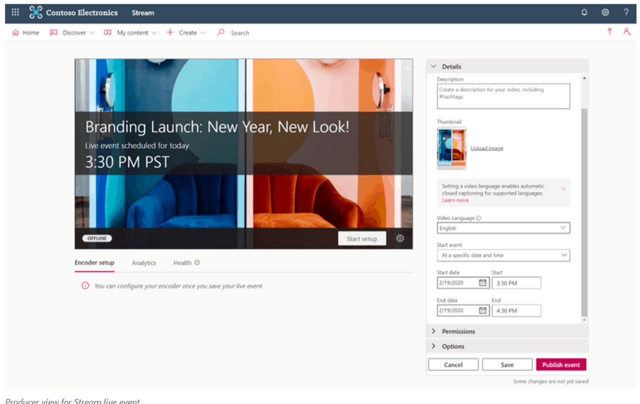Open video player settings gear icon
Viewport: 640px width, 404px height.
click(401, 238)
